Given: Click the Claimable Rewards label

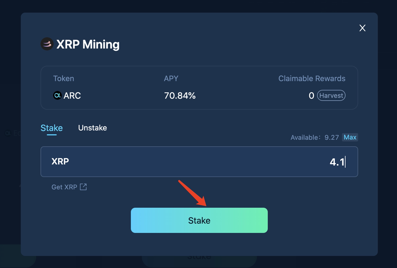Looking at the screenshot, I should [x=312, y=79].
